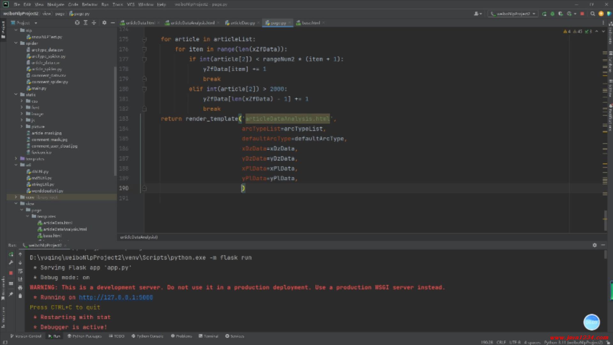Click the clear console trash icon
Screen dimensions: 613x345
tap(20, 296)
